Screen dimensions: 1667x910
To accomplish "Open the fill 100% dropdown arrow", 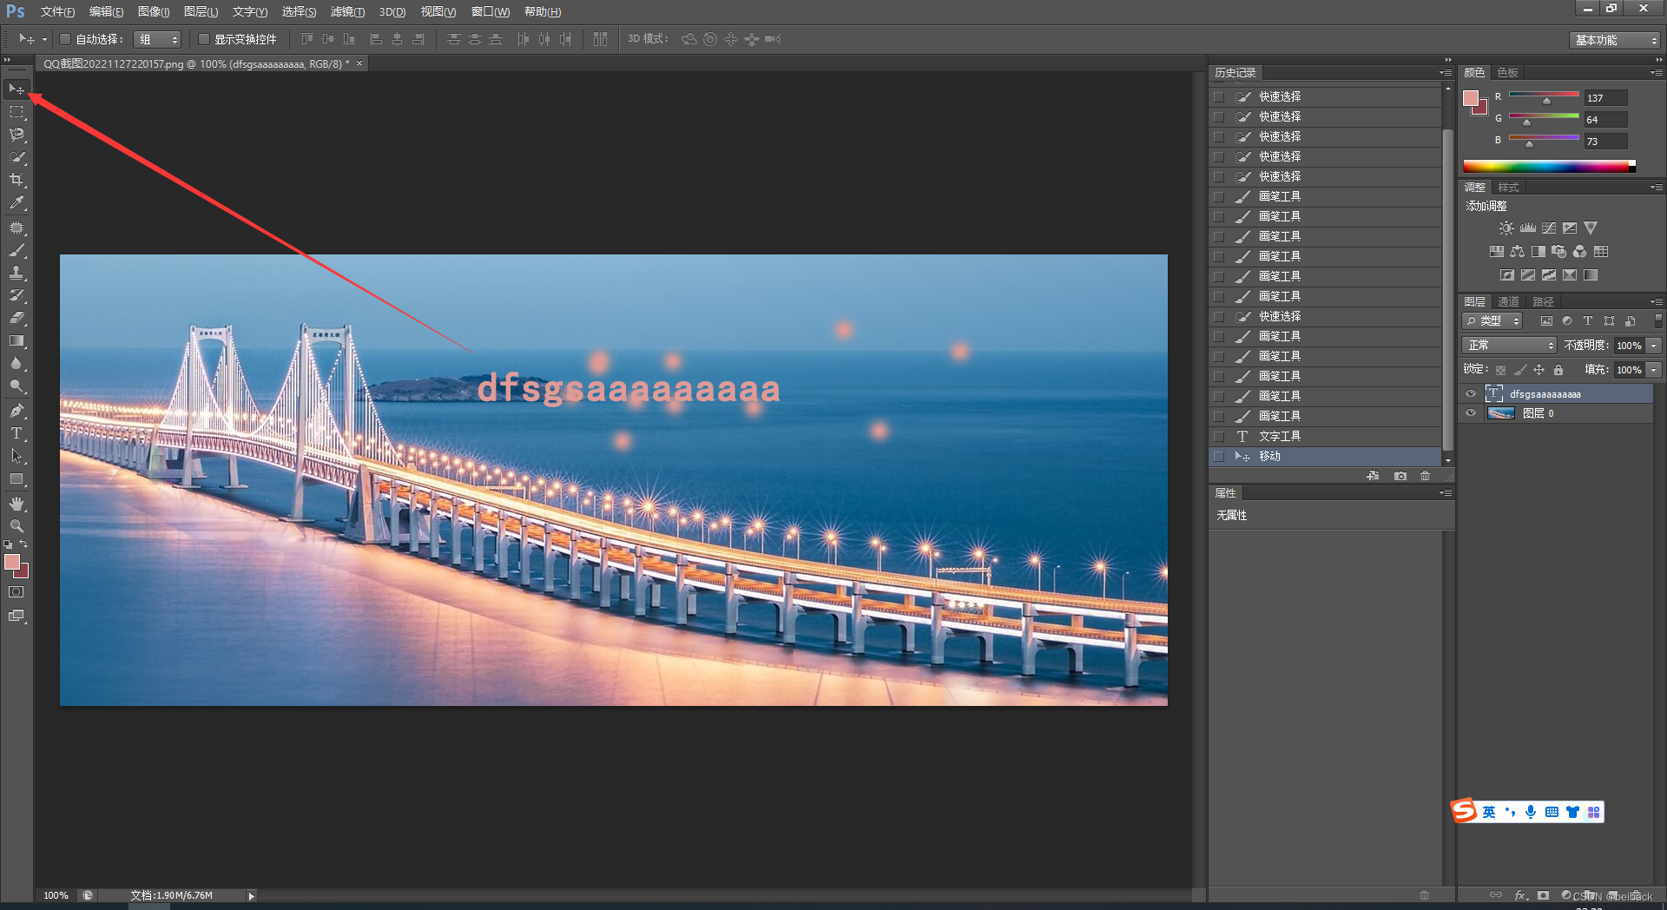I will 1654,370.
